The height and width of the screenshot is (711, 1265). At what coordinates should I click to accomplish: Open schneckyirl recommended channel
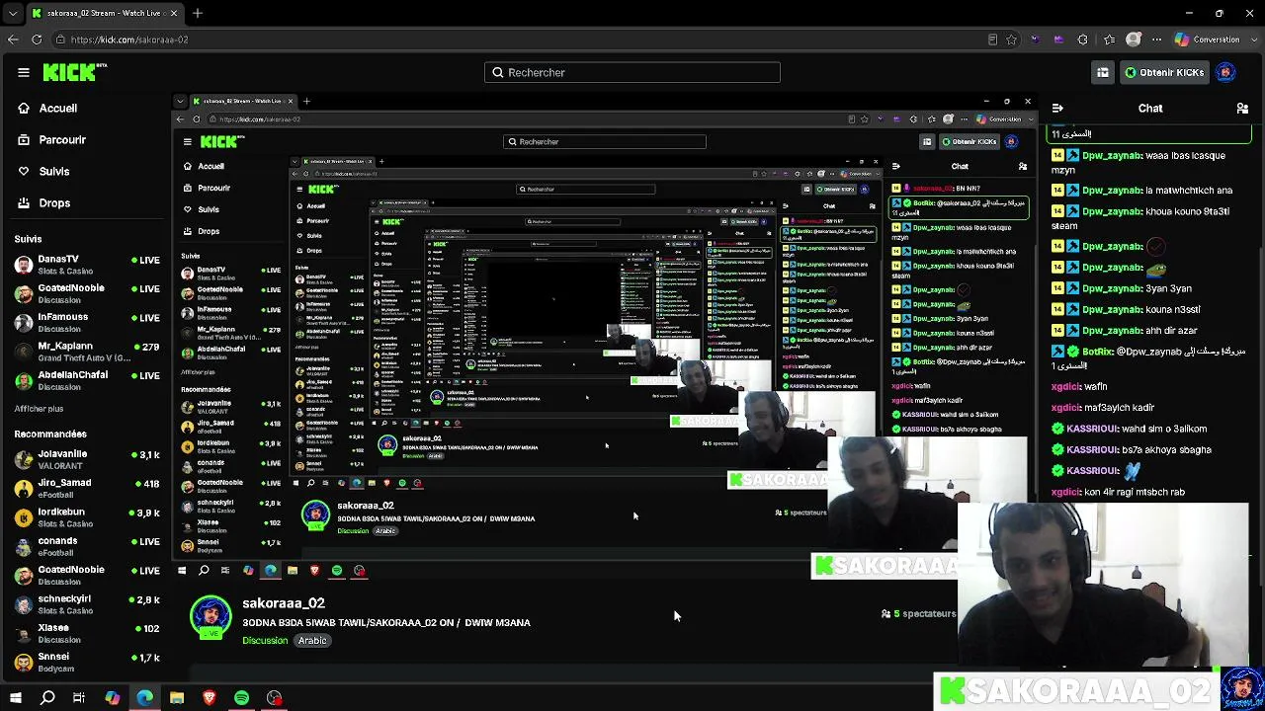(x=86, y=604)
